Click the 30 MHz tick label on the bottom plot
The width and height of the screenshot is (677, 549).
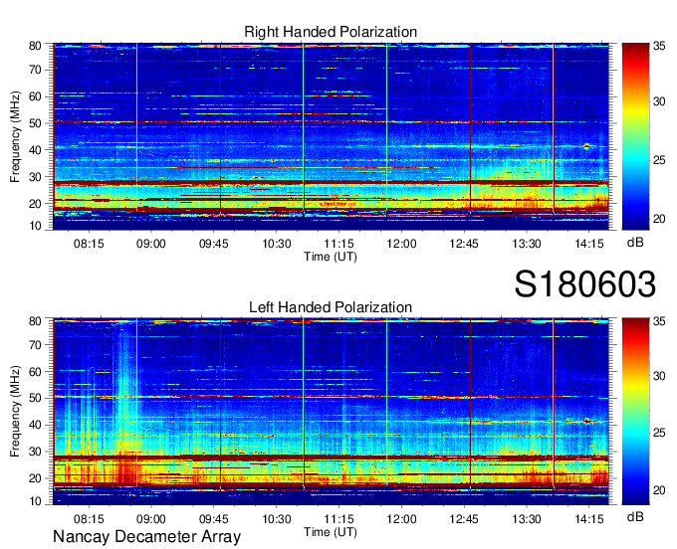tap(35, 452)
